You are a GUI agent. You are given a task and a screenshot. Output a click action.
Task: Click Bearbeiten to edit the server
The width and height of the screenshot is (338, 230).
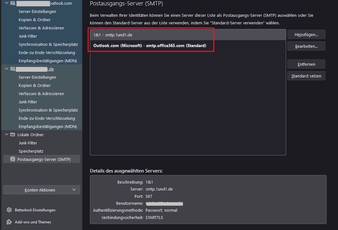coord(306,46)
